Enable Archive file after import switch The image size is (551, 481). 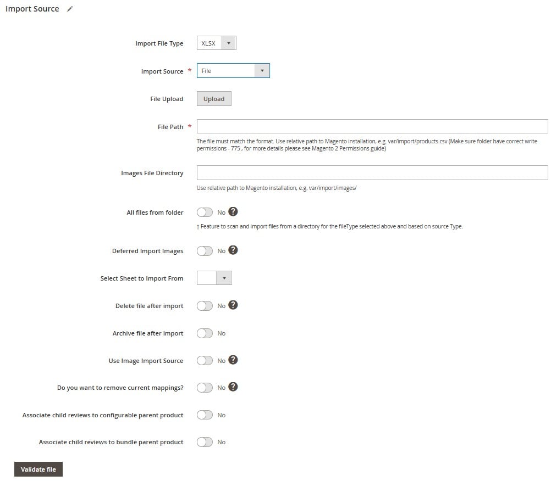205,333
